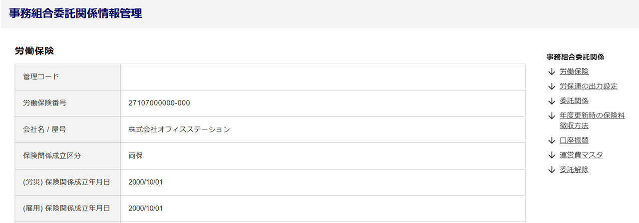This screenshot has width=639, height=223.
Task: Jump to the 委託解除 link
Action: pyautogui.click(x=574, y=170)
